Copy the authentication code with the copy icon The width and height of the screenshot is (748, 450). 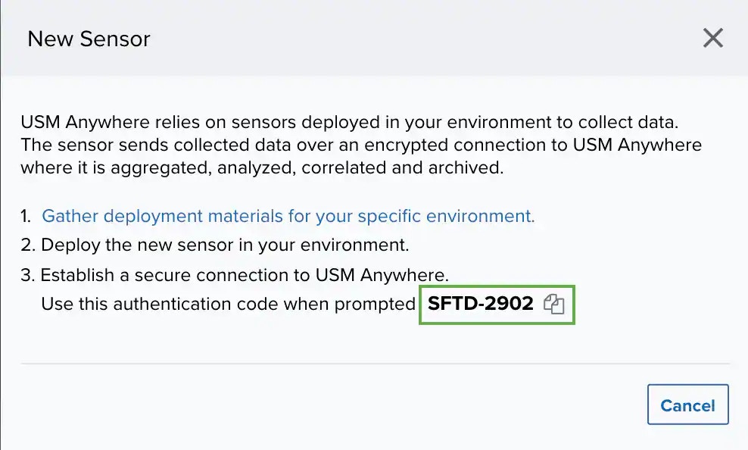coord(554,305)
